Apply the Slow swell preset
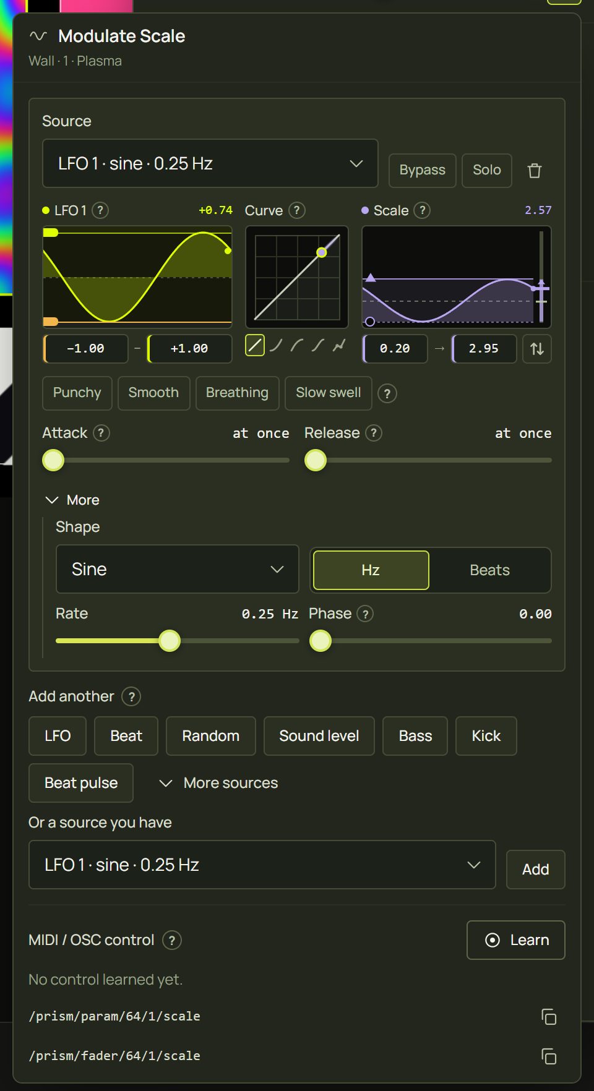The image size is (594, 1091). (x=329, y=393)
